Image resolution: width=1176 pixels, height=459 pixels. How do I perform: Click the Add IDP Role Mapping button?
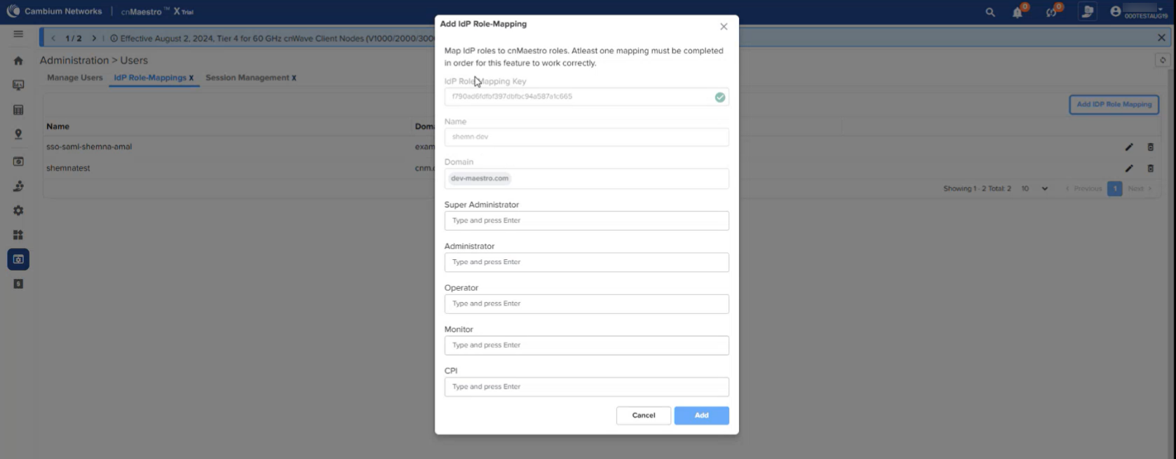coord(1113,104)
